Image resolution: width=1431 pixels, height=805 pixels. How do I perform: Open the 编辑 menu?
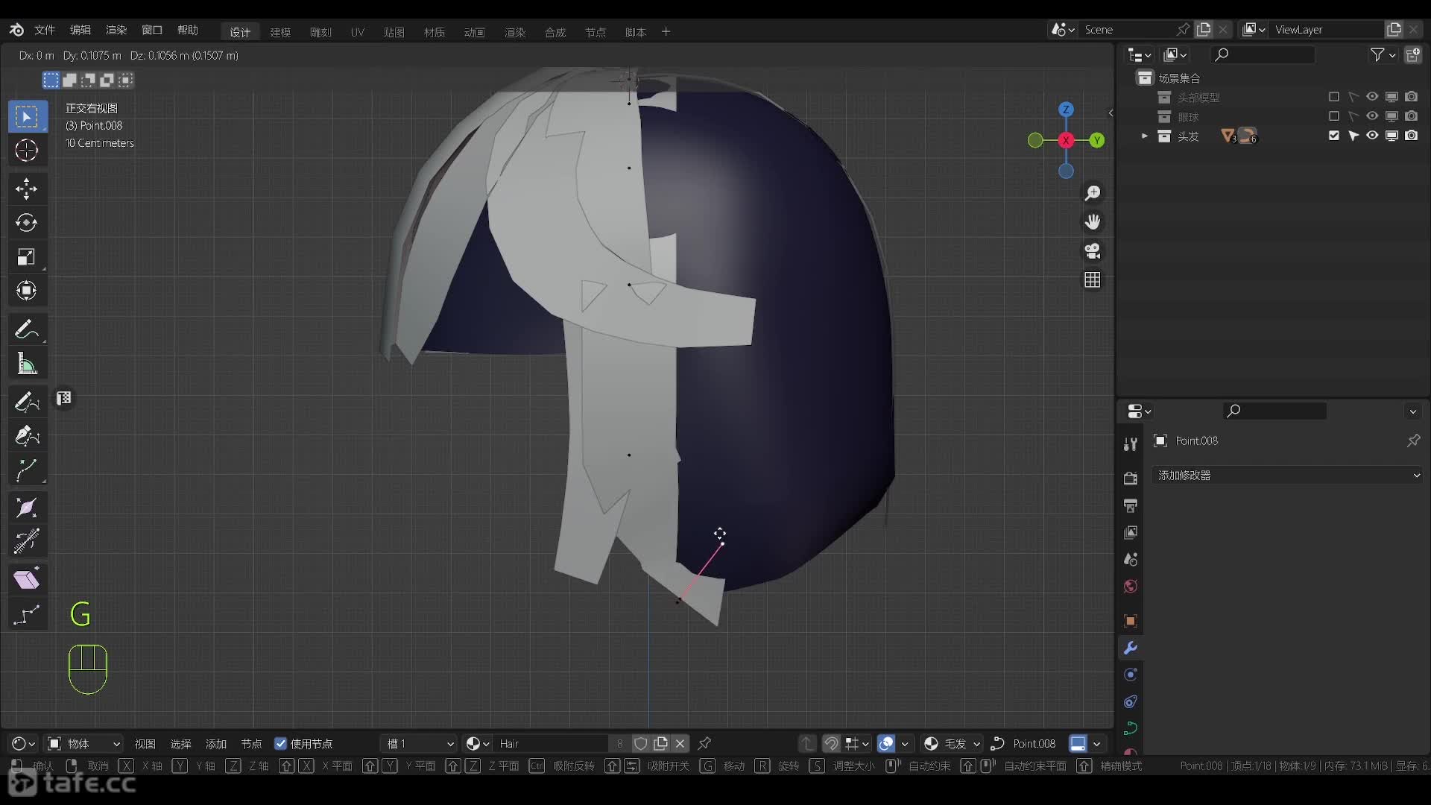80,30
